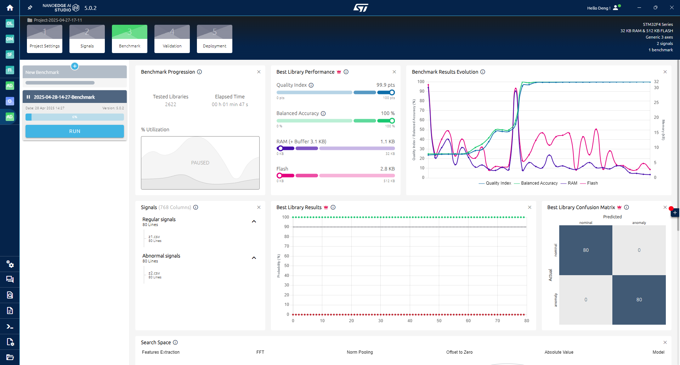Close the Confusion Matrix panel

click(665, 207)
